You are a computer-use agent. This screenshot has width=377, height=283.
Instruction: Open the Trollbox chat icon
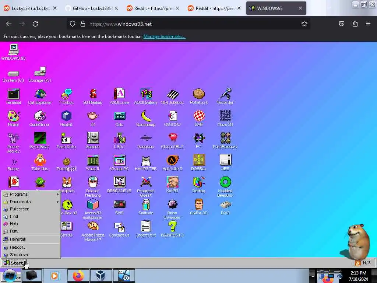coord(66,96)
